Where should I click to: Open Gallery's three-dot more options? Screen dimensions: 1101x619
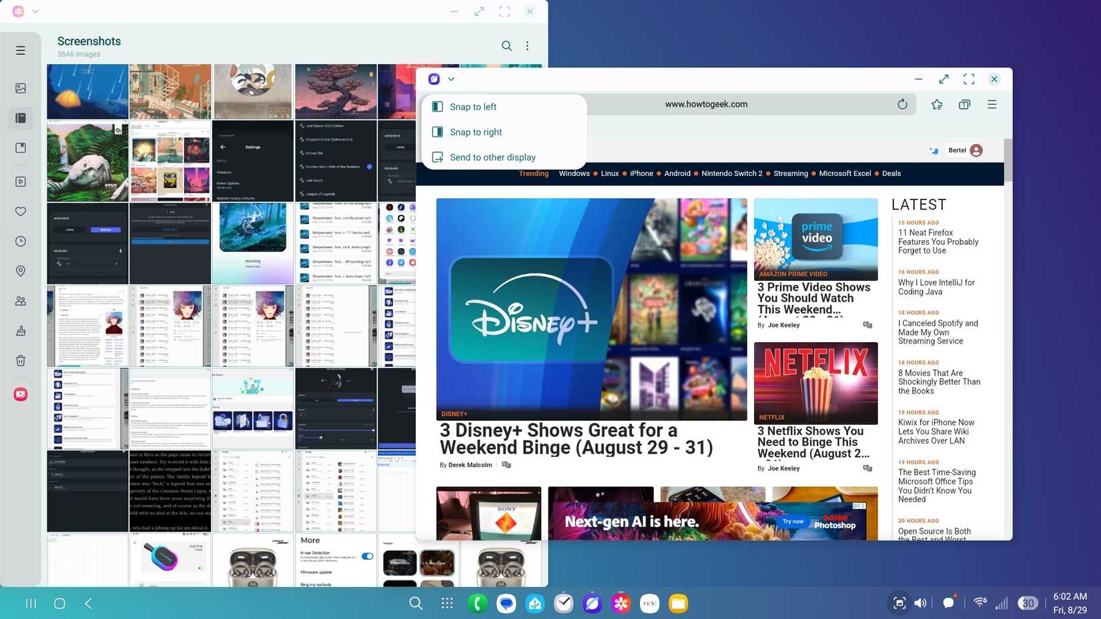click(527, 45)
